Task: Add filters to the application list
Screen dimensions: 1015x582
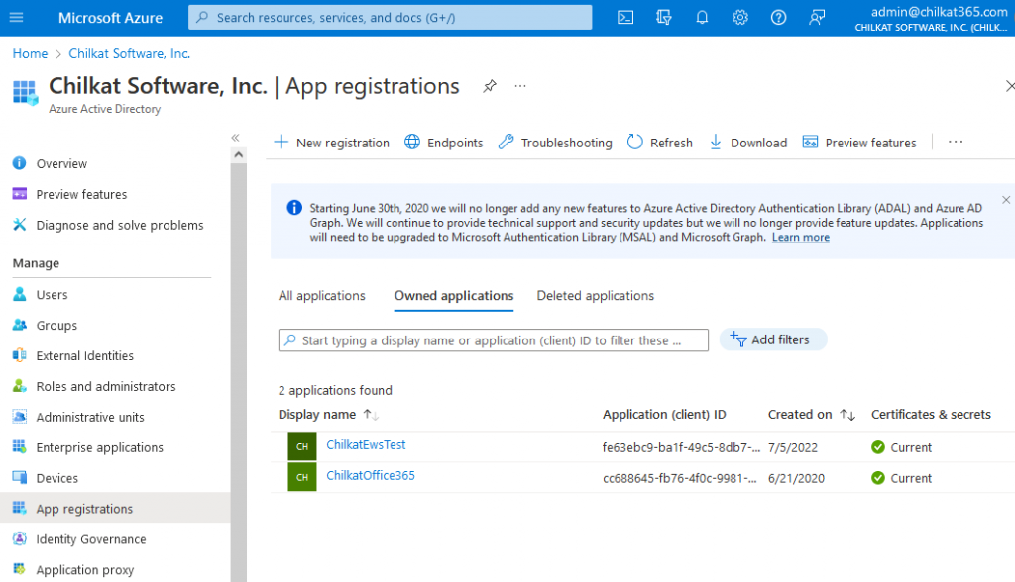Action: (773, 339)
